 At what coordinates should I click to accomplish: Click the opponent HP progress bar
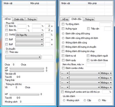pyautogui.click(x=24, y=94)
